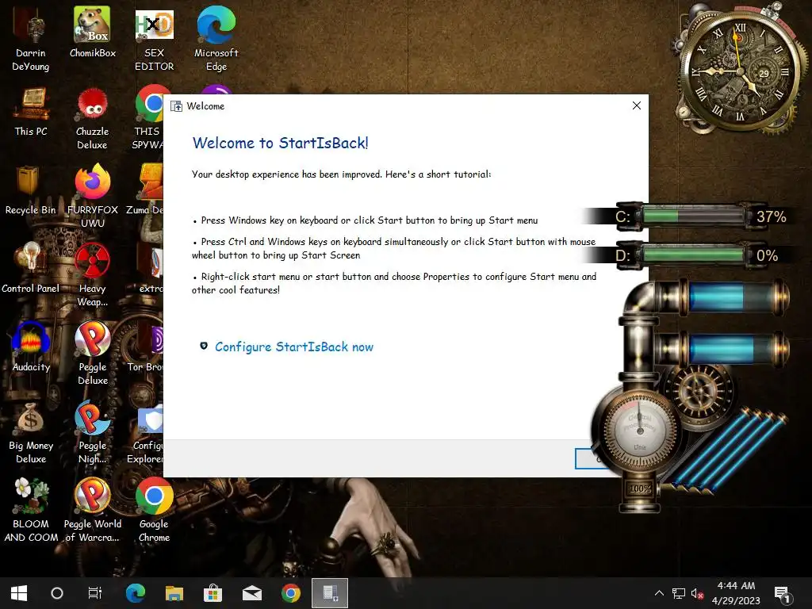812x609 pixels.
Task: Select the BLOOM AND COOM desktop icon
Action: (31, 511)
